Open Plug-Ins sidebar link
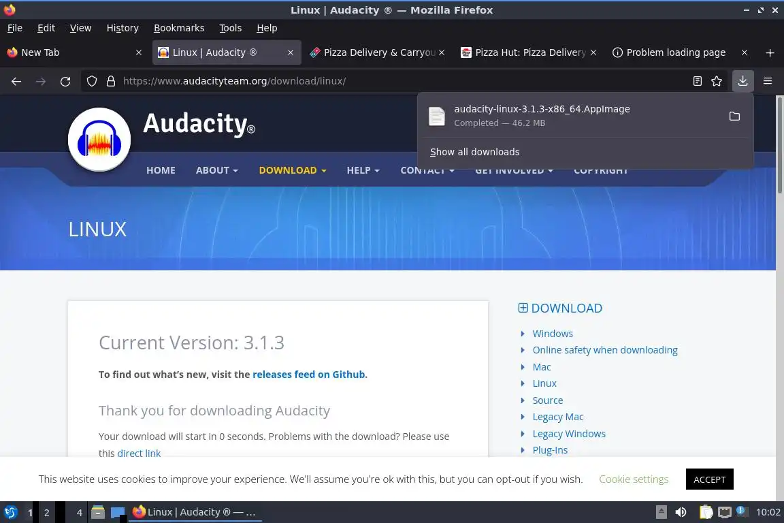 click(x=550, y=450)
